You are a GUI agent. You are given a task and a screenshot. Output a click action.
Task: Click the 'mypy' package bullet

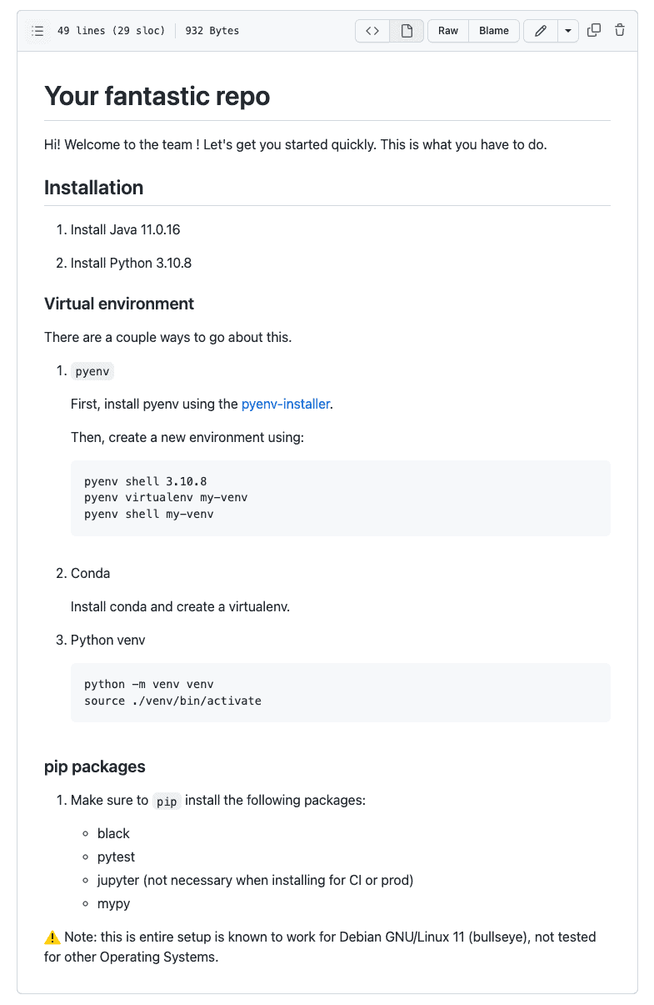point(114,903)
